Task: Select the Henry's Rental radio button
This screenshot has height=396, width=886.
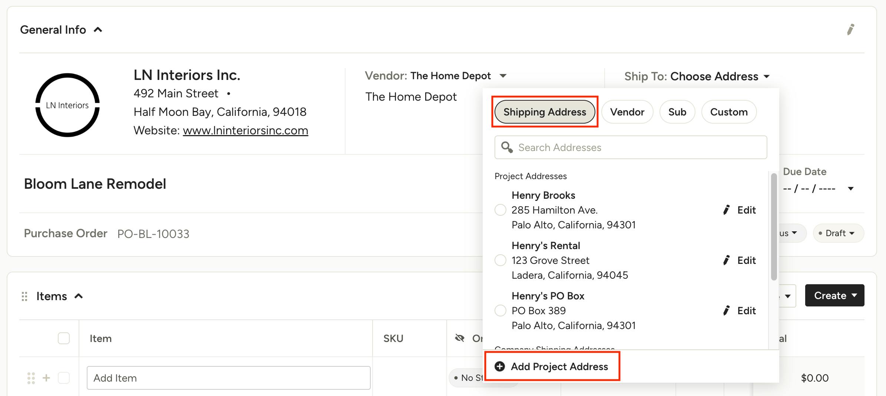Action: click(500, 260)
